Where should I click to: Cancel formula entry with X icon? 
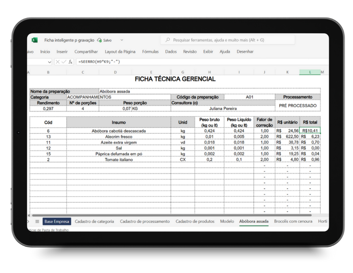click(x=58, y=62)
